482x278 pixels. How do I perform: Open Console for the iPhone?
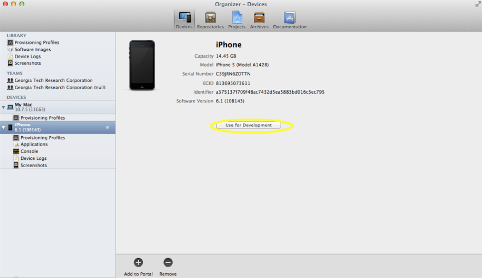pyautogui.click(x=29, y=151)
